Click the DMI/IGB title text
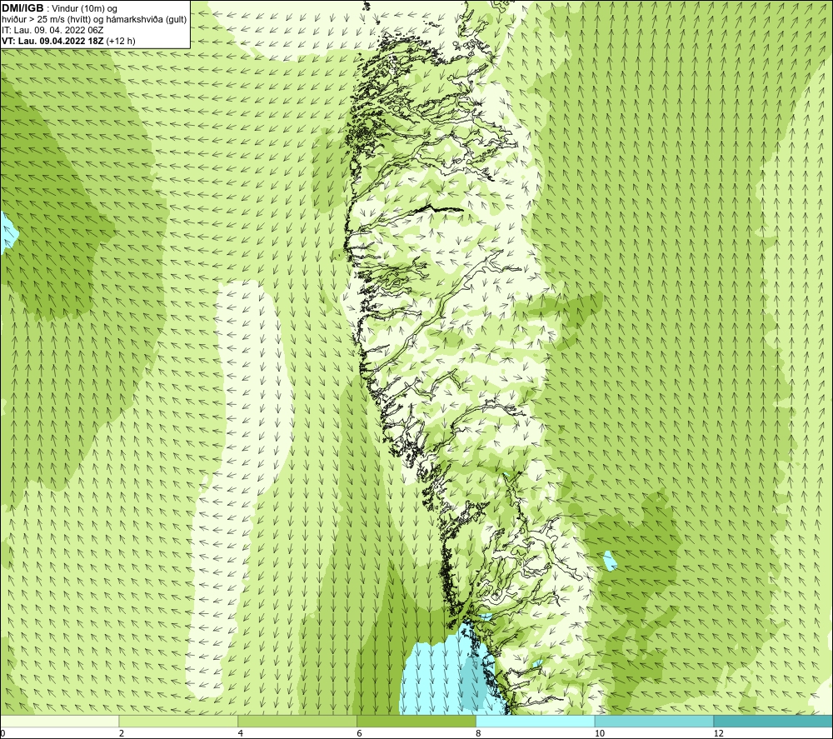Image resolution: width=833 pixels, height=739 pixels. pyautogui.click(x=22, y=8)
